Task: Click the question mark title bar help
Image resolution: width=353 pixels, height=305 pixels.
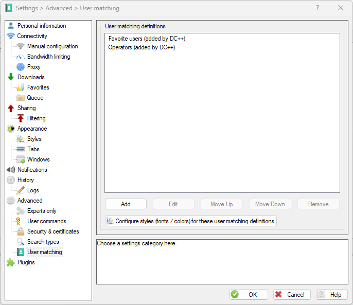Action: click(317, 8)
